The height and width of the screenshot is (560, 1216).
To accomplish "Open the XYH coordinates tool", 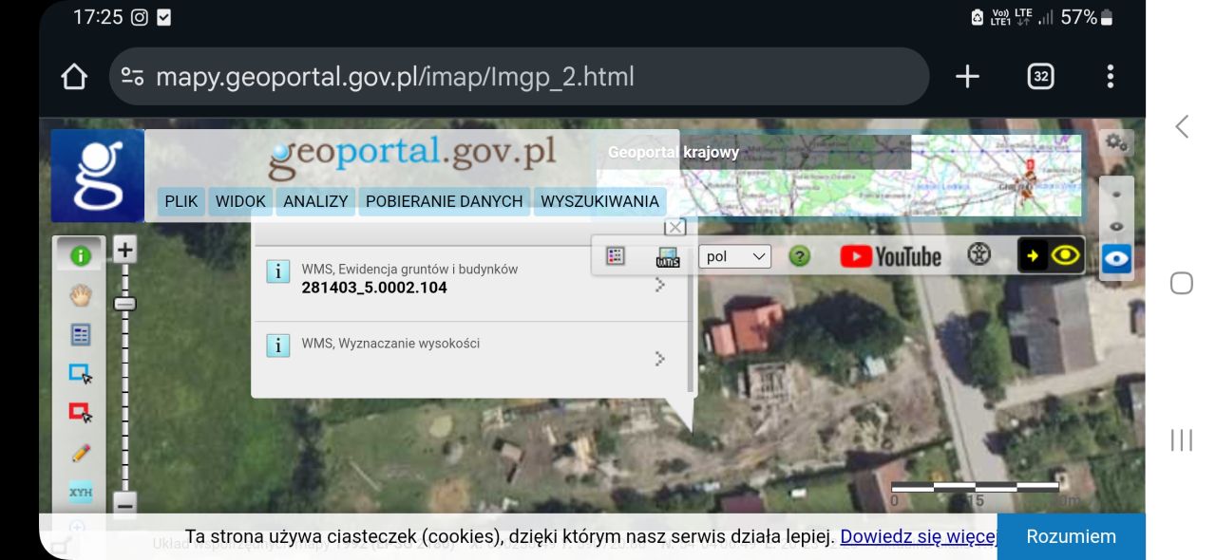I will (x=81, y=493).
